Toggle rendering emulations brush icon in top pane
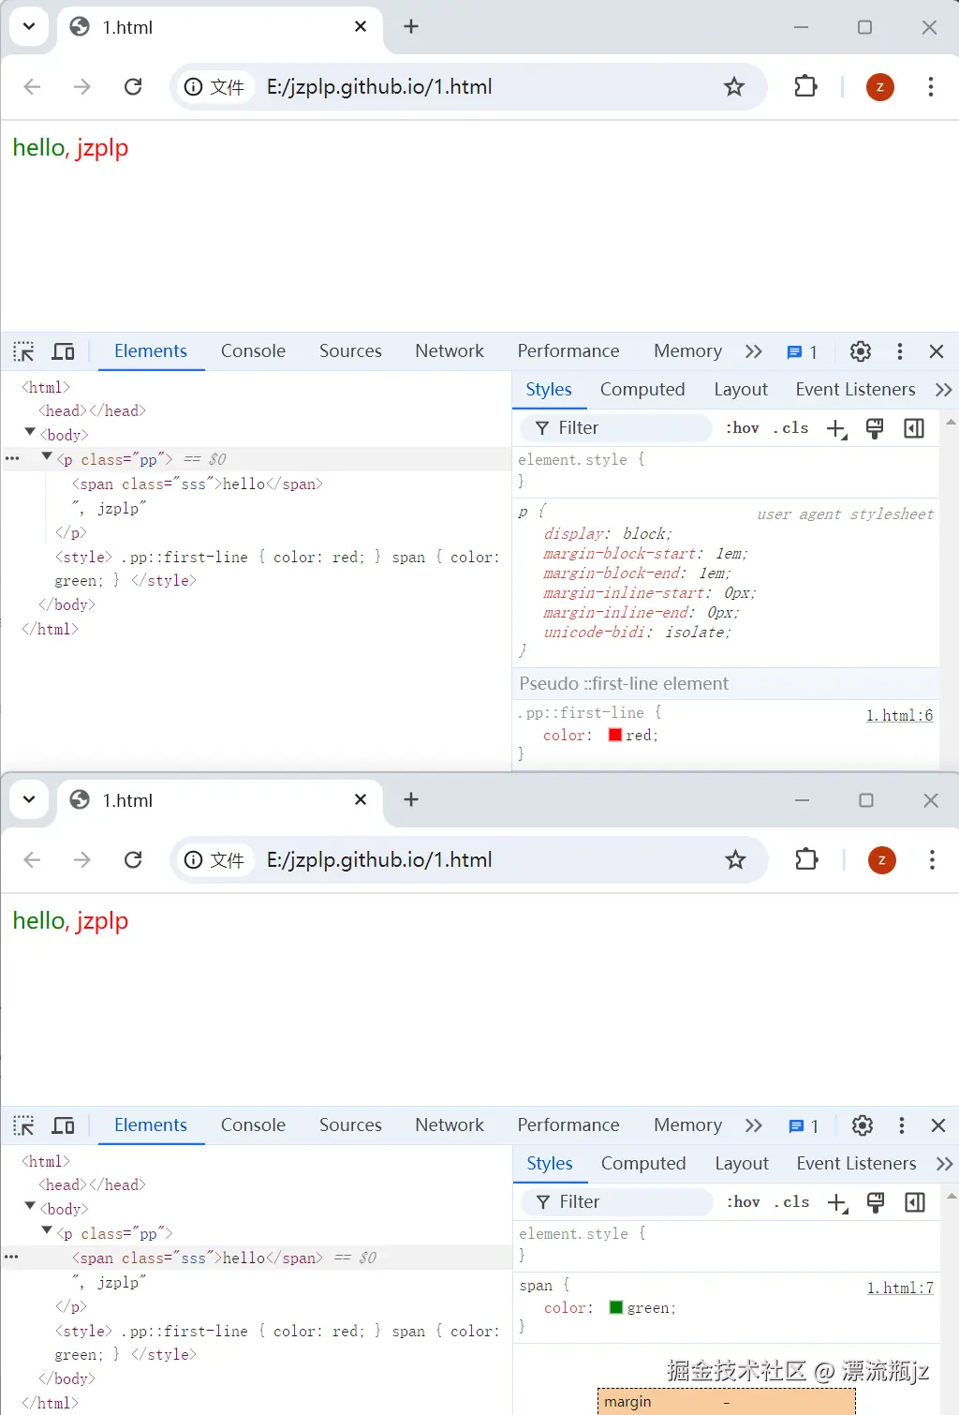Image resolution: width=959 pixels, height=1415 pixels. point(875,428)
